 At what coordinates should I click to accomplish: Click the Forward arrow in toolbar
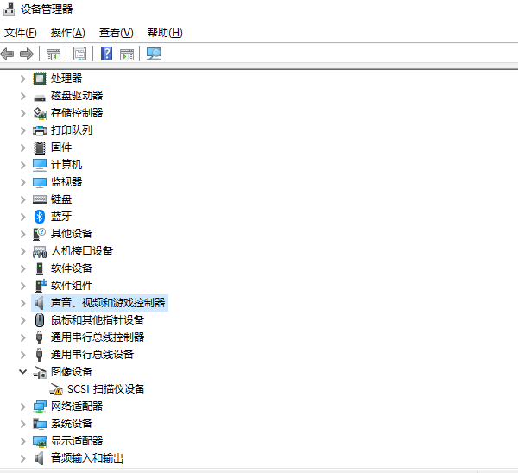coord(26,54)
